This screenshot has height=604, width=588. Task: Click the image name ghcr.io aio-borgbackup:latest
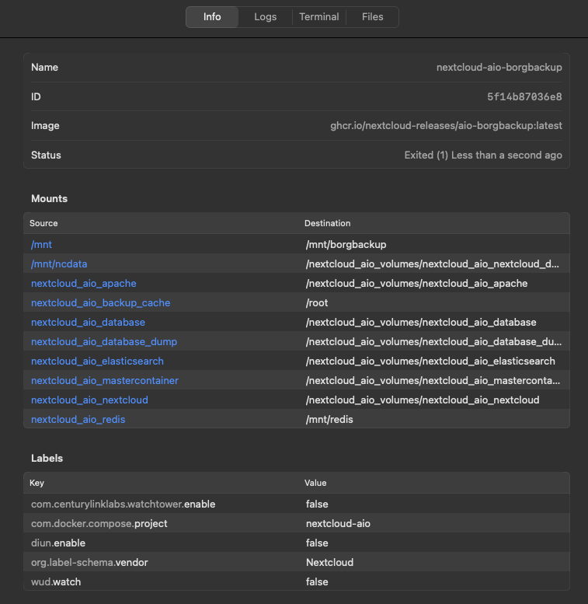tap(446, 126)
